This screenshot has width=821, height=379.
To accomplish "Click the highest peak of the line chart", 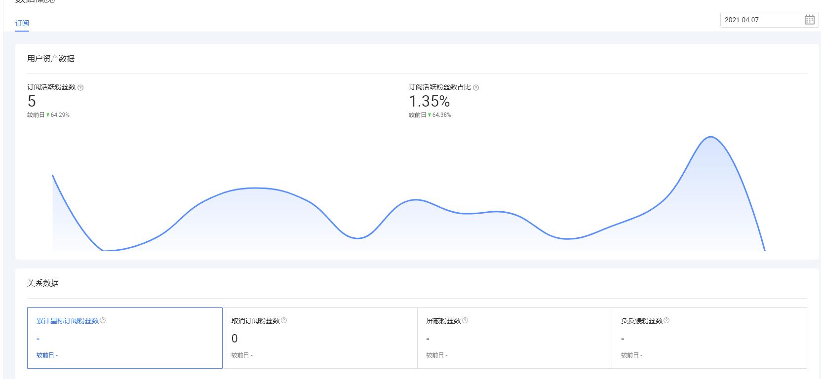I will [711, 137].
